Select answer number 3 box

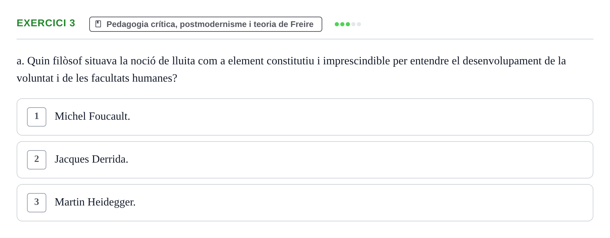pos(37,203)
